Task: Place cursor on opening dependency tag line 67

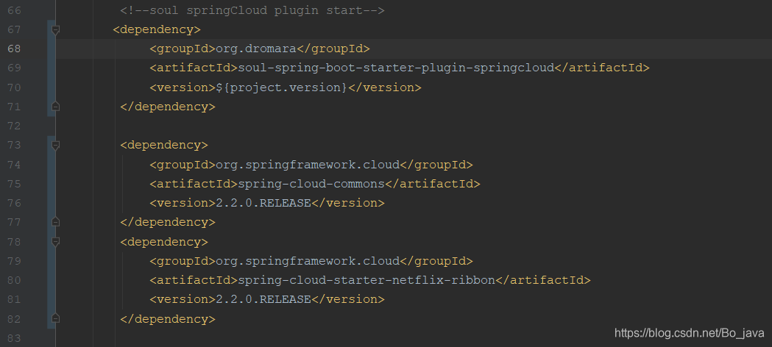Action: (x=157, y=29)
